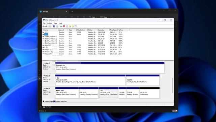Add a new tab in File Explorer

(x=72, y=12)
